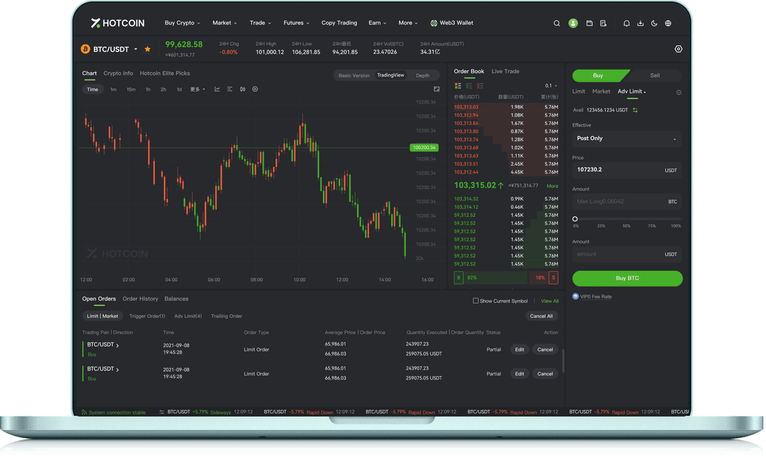
Task: Open the Futures dropdown menu
Action: 296,23
